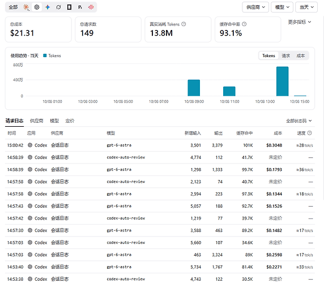Click cost $0.1526 cell
Screen dimensions: 324x283
[274, 206]
